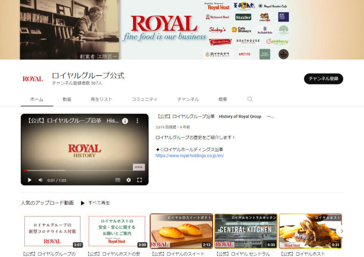Click the channel name ロイヤルグループ公式
The width and height of the screenshot is (364, 257).
point(88,76)
